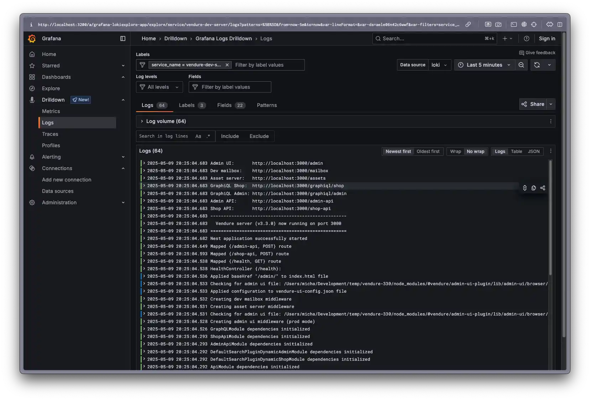Select the Metrics item under Drilldown
Screen dimensions: 590x400
tap(51, 111)
